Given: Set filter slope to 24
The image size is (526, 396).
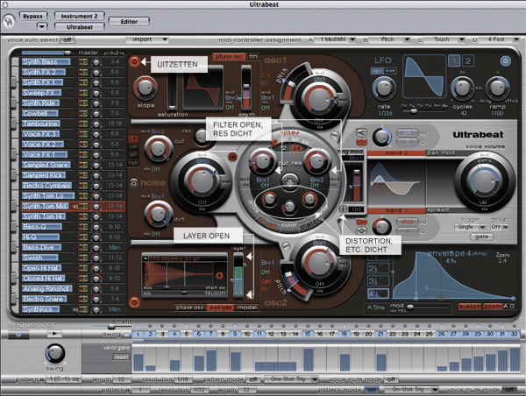Looking at the screenshot, I should click(x=296, y=148).
